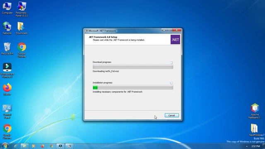
Task: Click the Show desktop strip beside the clock
Action: pyautogui.click(x=264, y=146)
